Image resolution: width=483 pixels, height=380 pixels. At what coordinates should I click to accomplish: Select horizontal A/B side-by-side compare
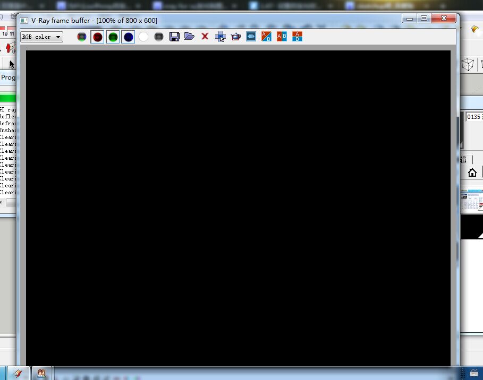tap(282, 37)
